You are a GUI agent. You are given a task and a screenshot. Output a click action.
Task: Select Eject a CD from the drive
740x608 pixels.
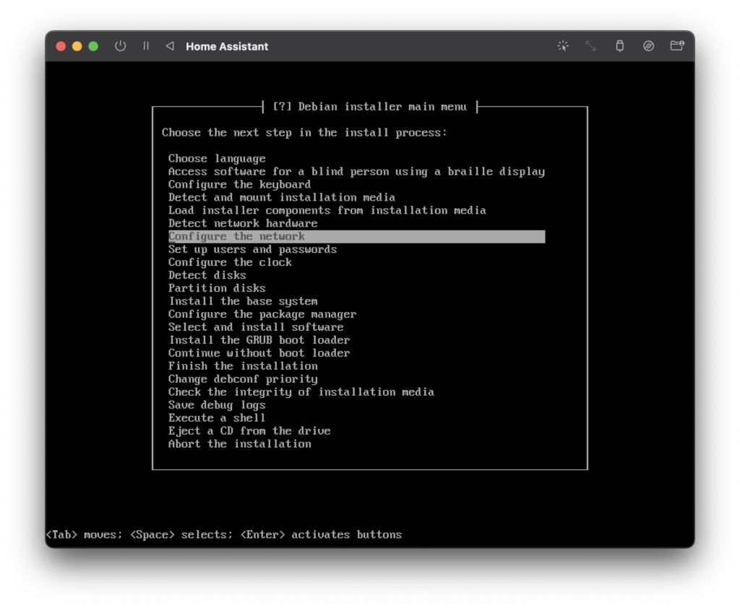pos(356,431)
